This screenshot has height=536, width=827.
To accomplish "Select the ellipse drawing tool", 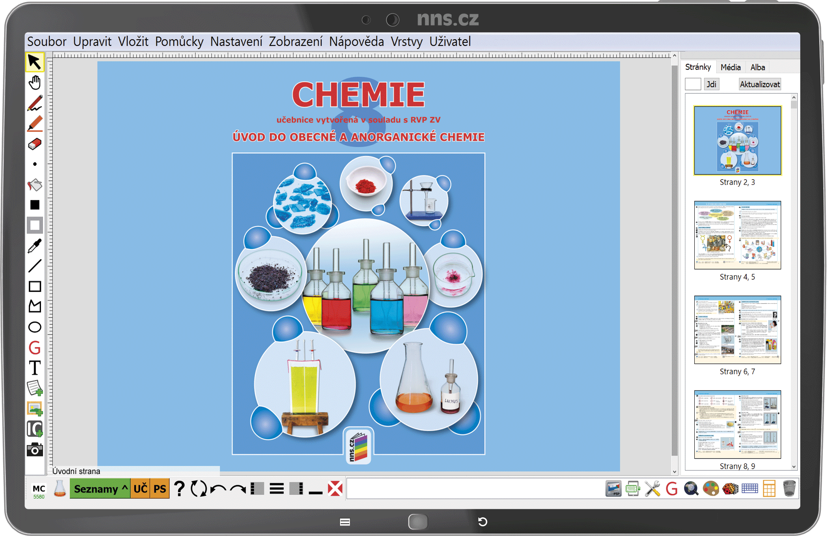I will click(35, 327).
